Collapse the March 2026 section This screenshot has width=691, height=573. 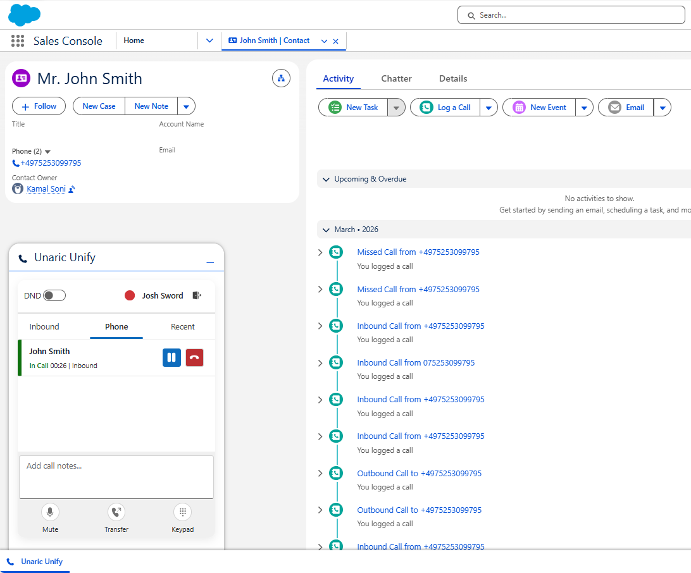coord(326,230)
